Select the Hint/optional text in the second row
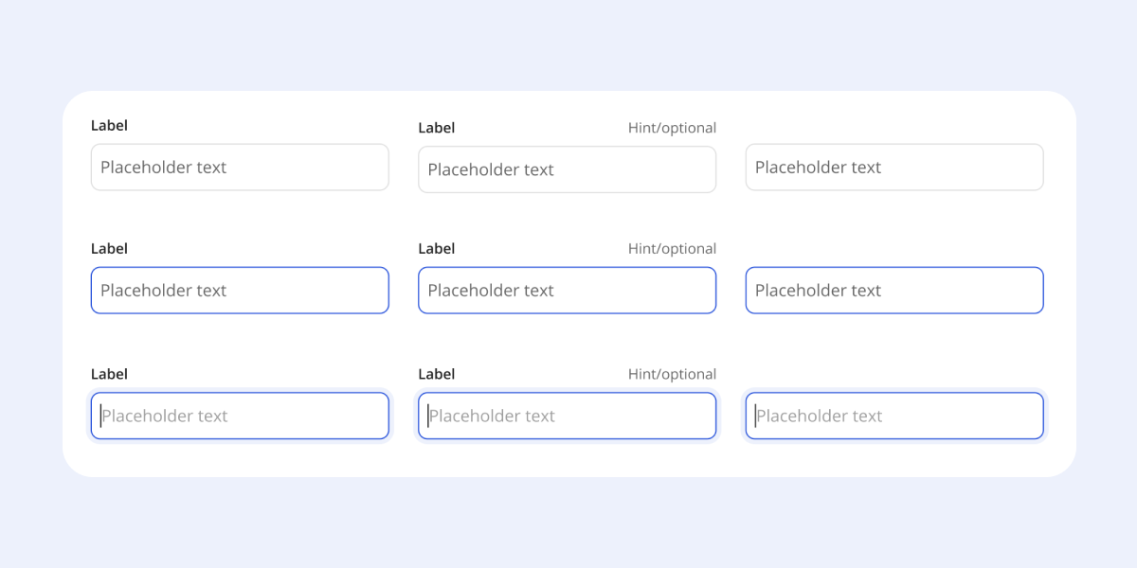 coord(673,248)
